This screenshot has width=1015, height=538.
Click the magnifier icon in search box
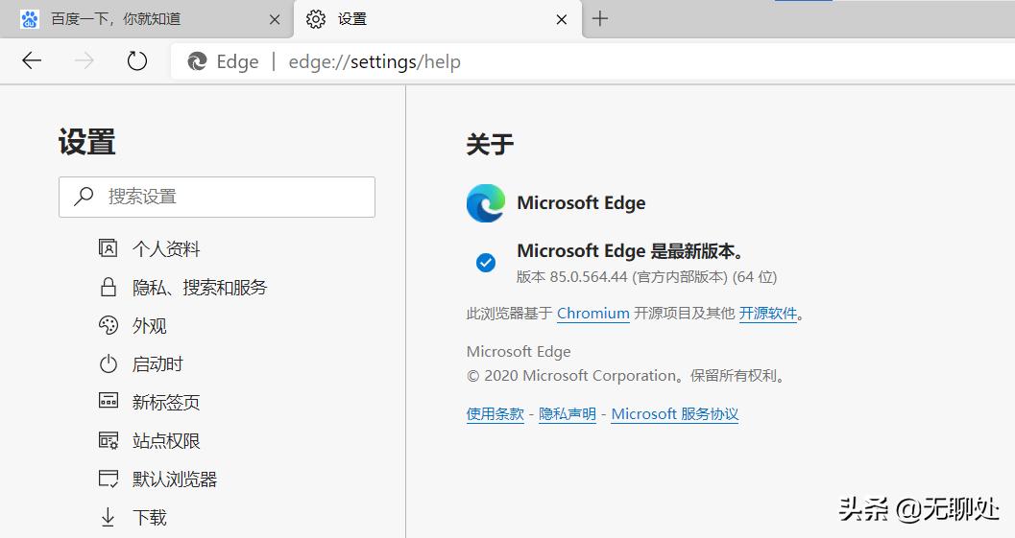pos(84,196)
